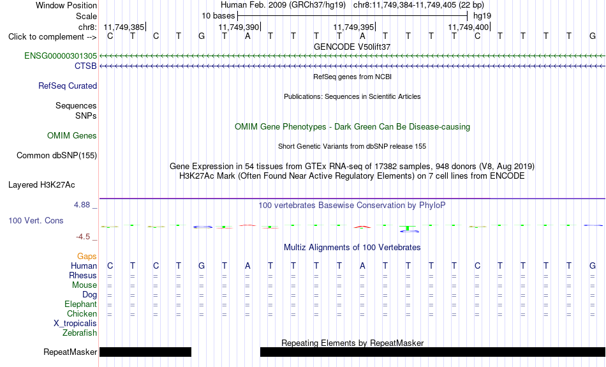The image size is (606, 367).
Task: Click the -4.5 PhyloP lower scale value
Action: [83, 237]
